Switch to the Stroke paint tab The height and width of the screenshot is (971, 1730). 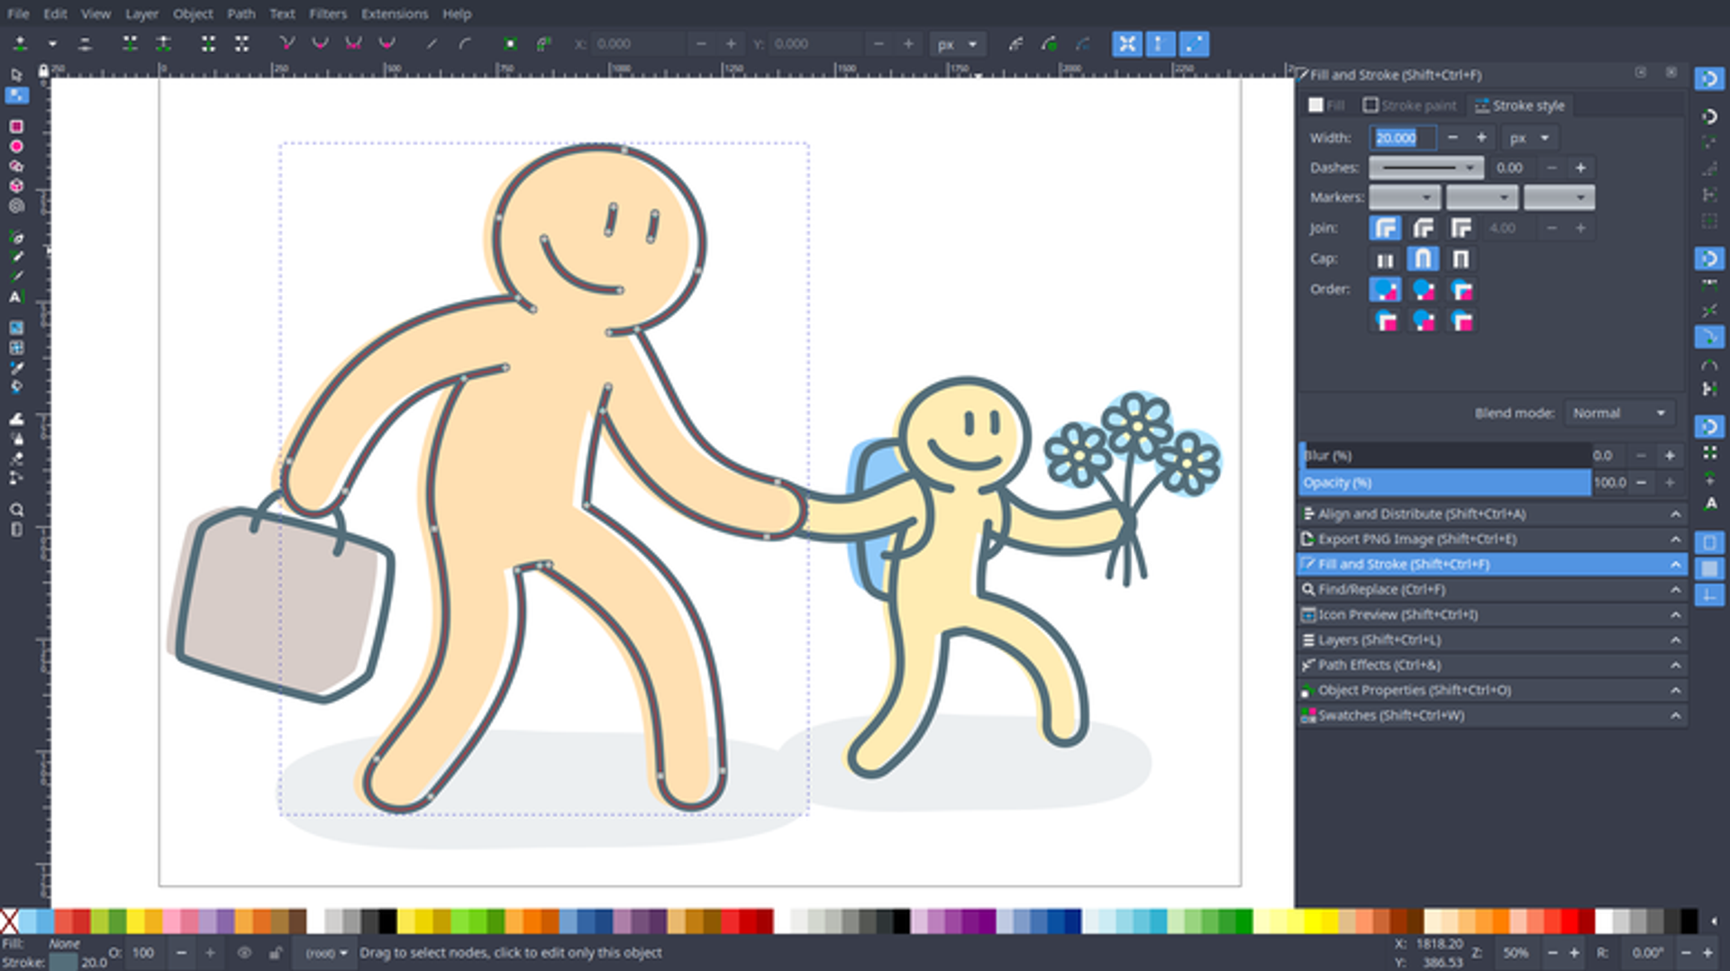1410,105
